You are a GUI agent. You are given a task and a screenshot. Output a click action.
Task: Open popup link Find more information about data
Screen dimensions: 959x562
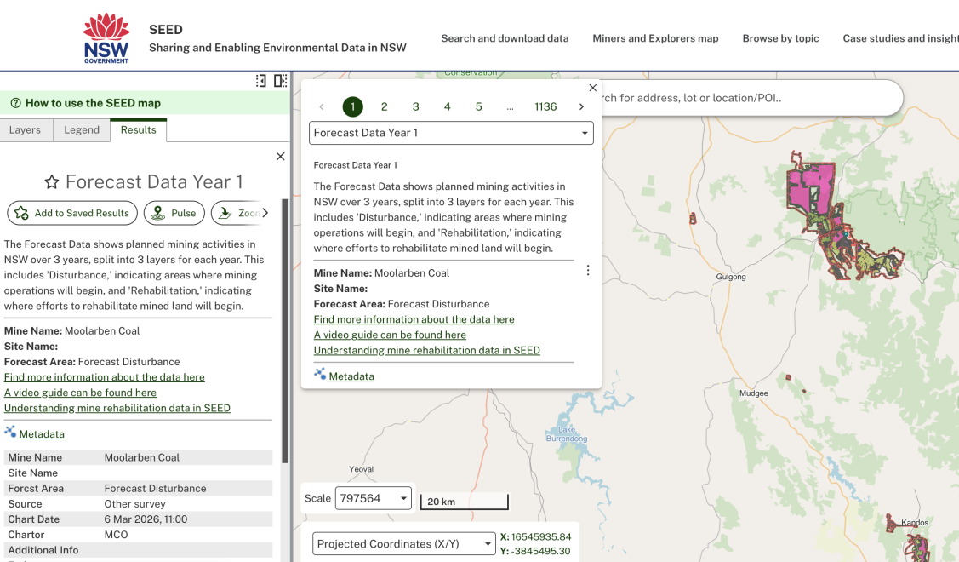point(414,319)
